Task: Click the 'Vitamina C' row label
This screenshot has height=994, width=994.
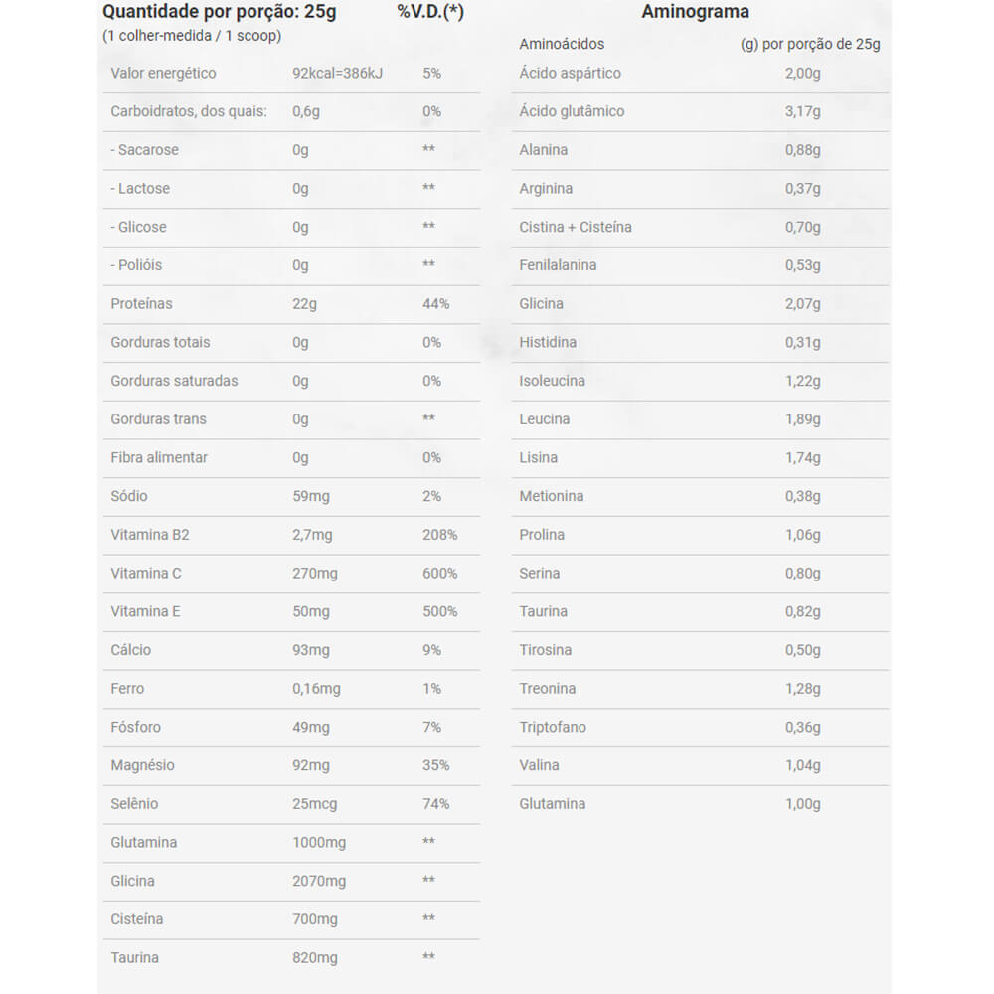Action: tap(146, 573)
